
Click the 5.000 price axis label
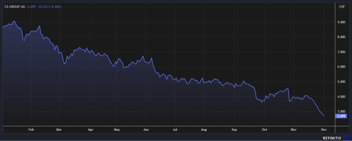click(341, 82)
